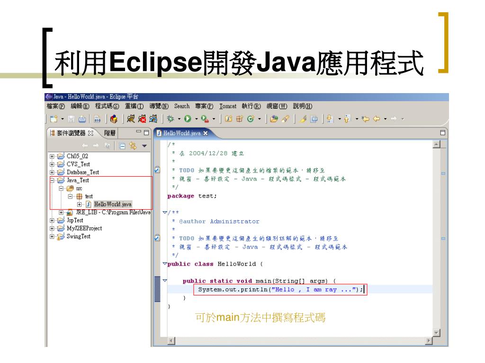Open the Tomcat menu
This screenshot has width=485, height=363.
tap(228, 106)
